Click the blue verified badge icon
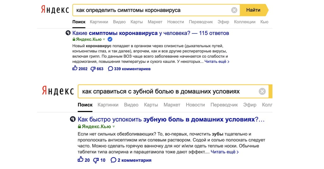Viewport: 324px width, 169px height. coord(110,39)
